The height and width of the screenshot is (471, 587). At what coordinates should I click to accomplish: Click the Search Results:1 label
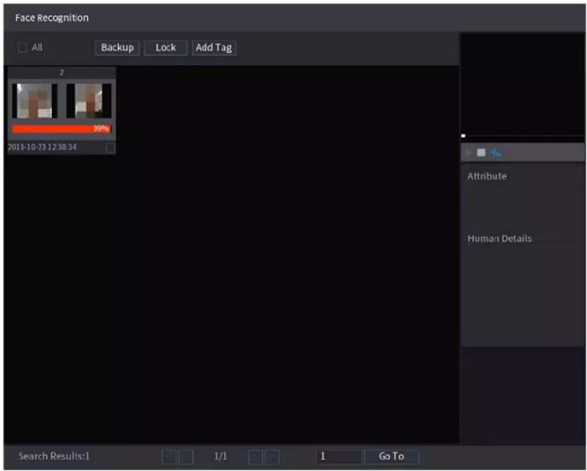(x=54, y=456)
